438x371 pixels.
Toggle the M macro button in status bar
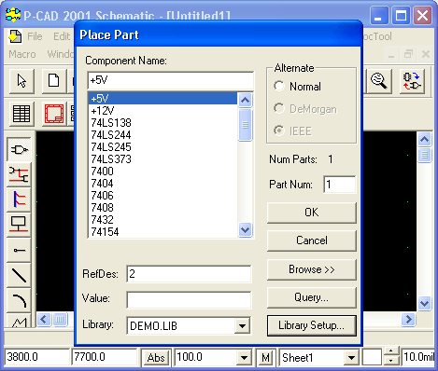click(265, 357)
